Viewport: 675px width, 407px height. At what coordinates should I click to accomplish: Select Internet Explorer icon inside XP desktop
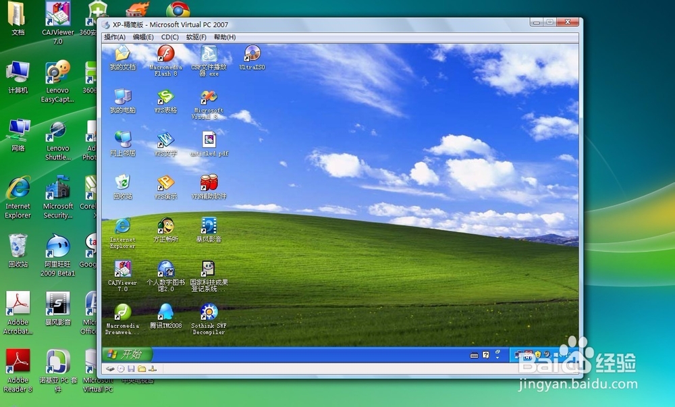click(123, 233)
